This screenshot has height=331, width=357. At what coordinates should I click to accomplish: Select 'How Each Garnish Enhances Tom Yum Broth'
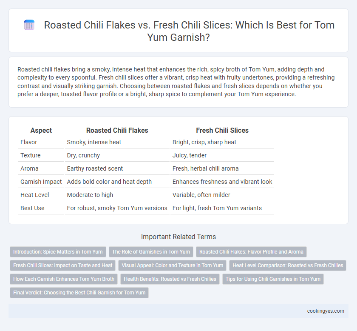(x=64, y=279)
